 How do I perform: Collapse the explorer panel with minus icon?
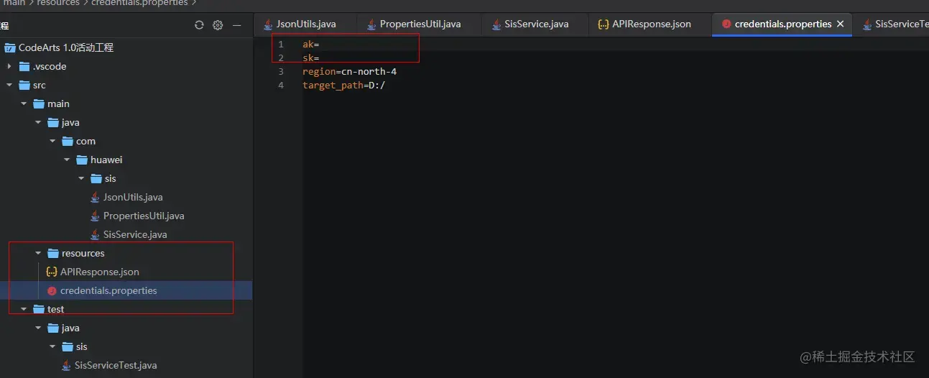point(236,25)
